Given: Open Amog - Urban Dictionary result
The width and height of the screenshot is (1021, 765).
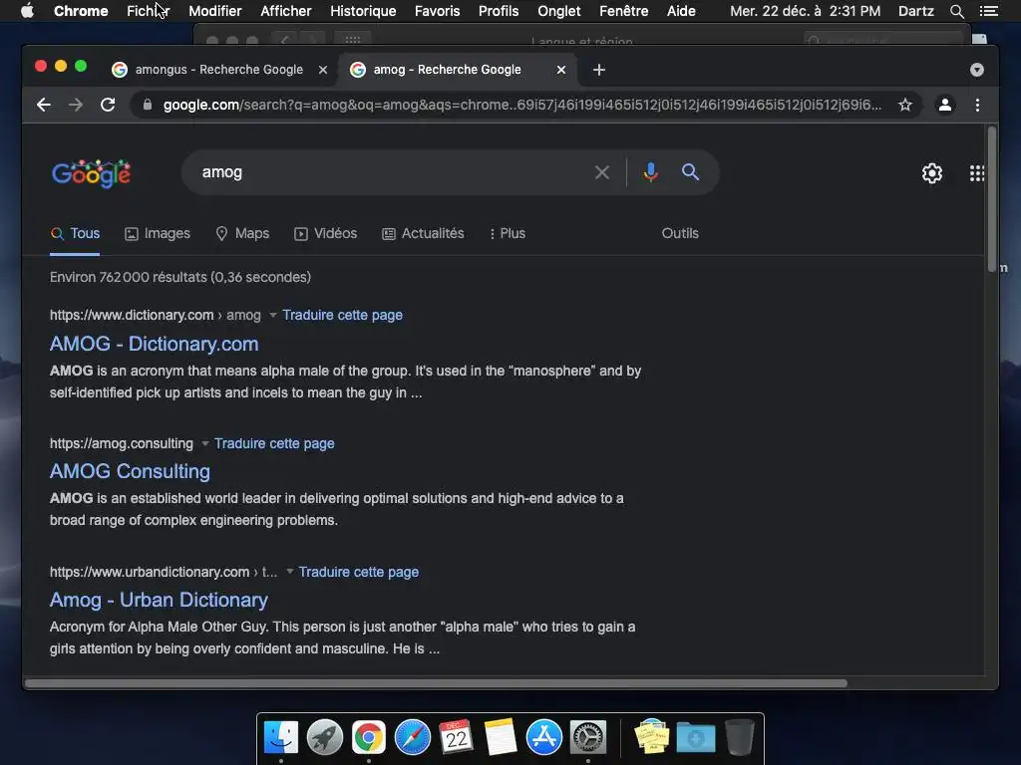Looking at the screenshot, I should tap(159, 600).
